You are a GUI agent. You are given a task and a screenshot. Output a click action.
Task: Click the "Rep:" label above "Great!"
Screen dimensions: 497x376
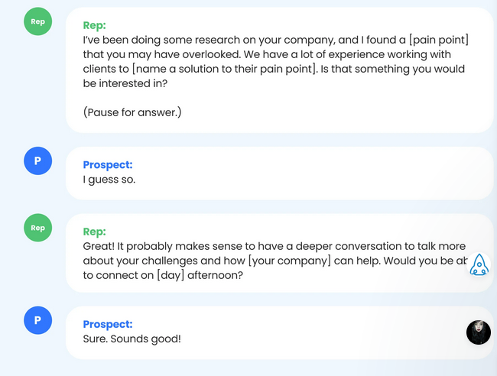[x=94, y=232]
